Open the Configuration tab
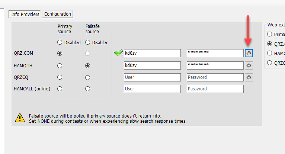Screen dimensions: 285x154 (x=58, y=14)
